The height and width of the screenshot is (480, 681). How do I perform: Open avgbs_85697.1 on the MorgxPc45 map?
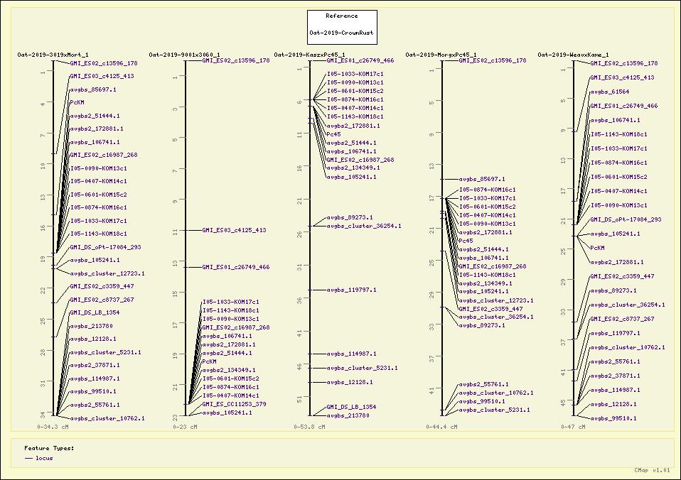click(482, 179)
